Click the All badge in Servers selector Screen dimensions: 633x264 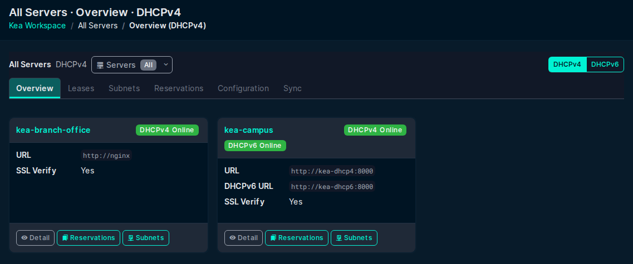tap(148, 65)
